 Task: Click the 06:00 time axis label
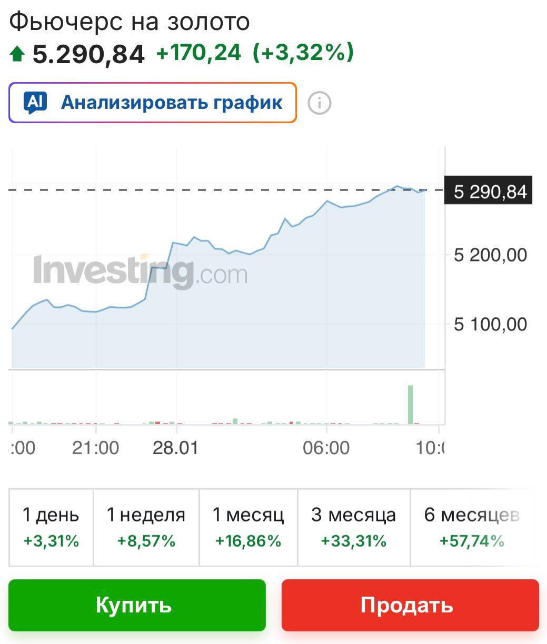click(326, 448)
